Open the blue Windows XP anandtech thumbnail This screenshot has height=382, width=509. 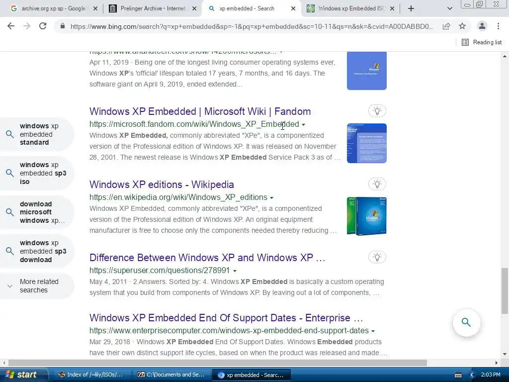[x=366, y=71]
